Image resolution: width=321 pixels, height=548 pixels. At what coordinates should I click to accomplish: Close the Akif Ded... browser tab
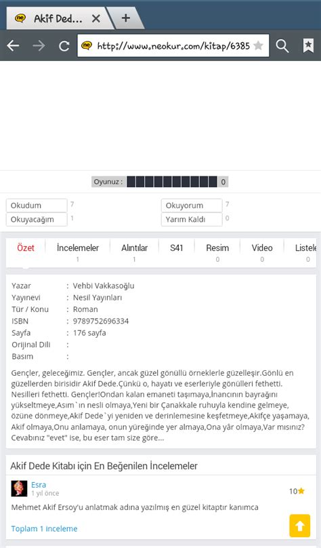click(96, 18)
